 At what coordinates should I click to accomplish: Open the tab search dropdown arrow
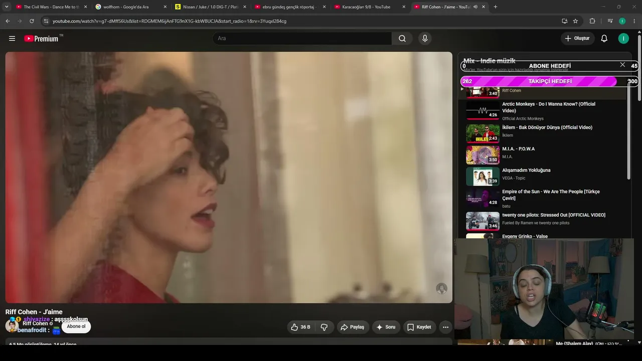coord(7,7)
